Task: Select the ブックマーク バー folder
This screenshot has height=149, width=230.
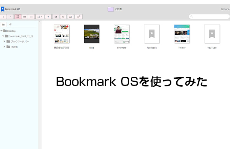Action: tap(18, 41)
